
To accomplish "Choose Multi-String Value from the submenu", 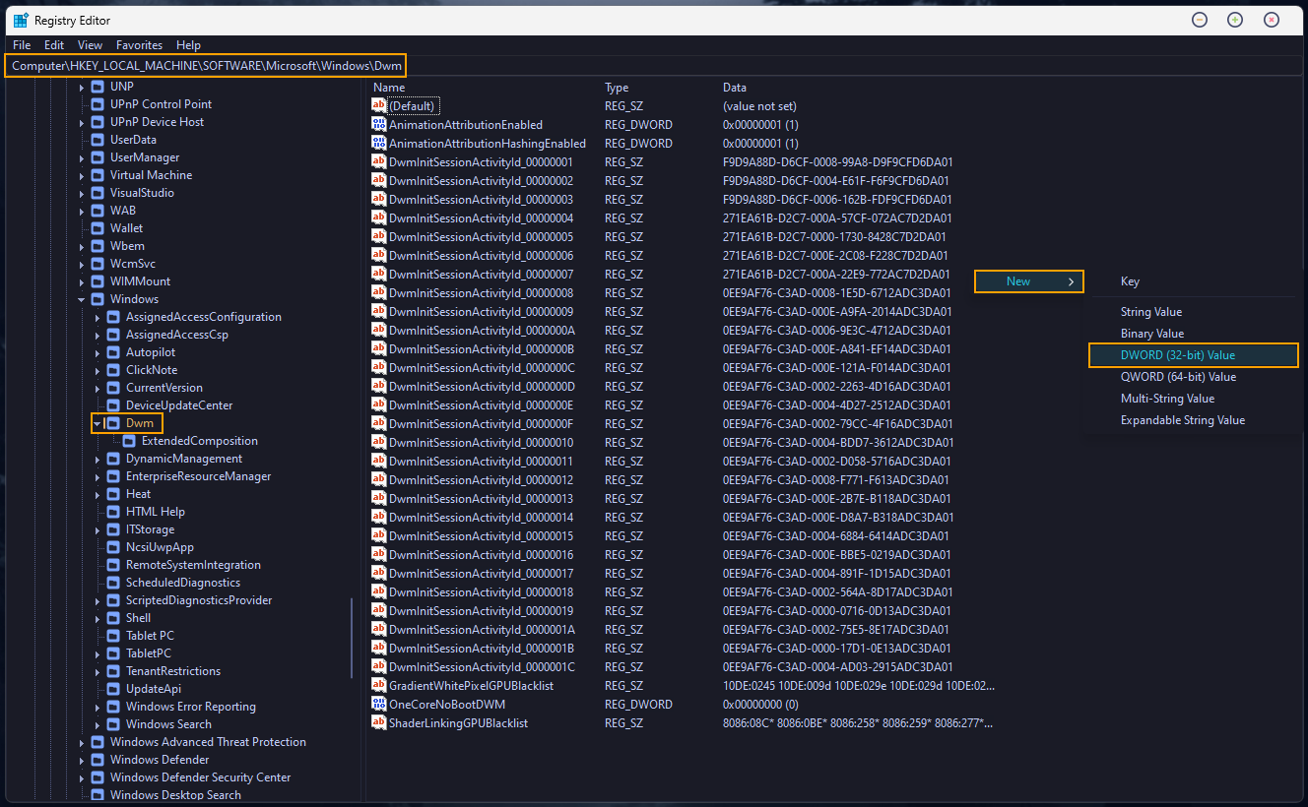I will 1194,399.
